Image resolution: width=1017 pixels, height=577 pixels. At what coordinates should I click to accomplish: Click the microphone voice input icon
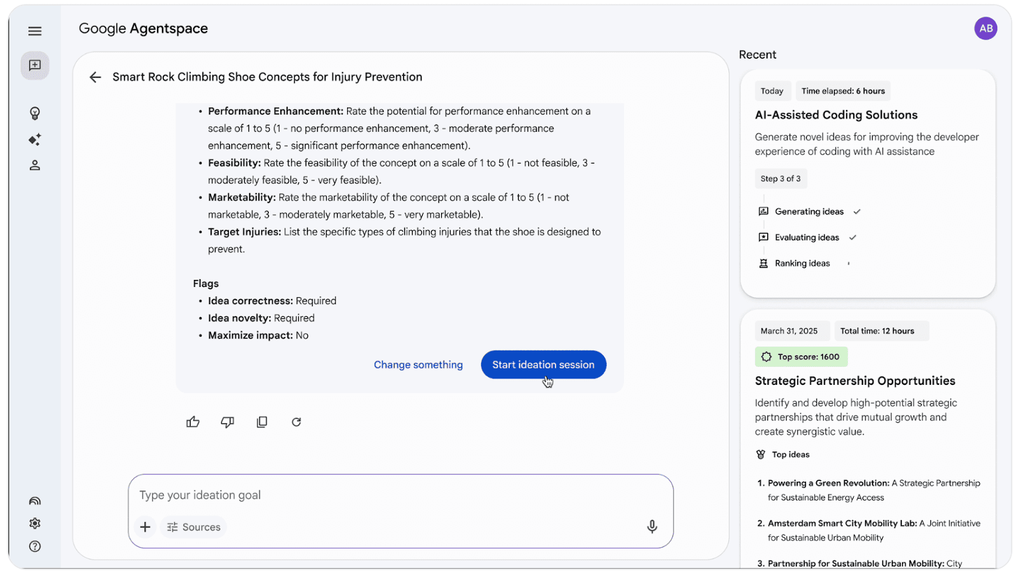pos(652,527)
